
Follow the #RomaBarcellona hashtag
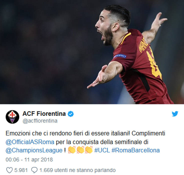pos(135,150)
